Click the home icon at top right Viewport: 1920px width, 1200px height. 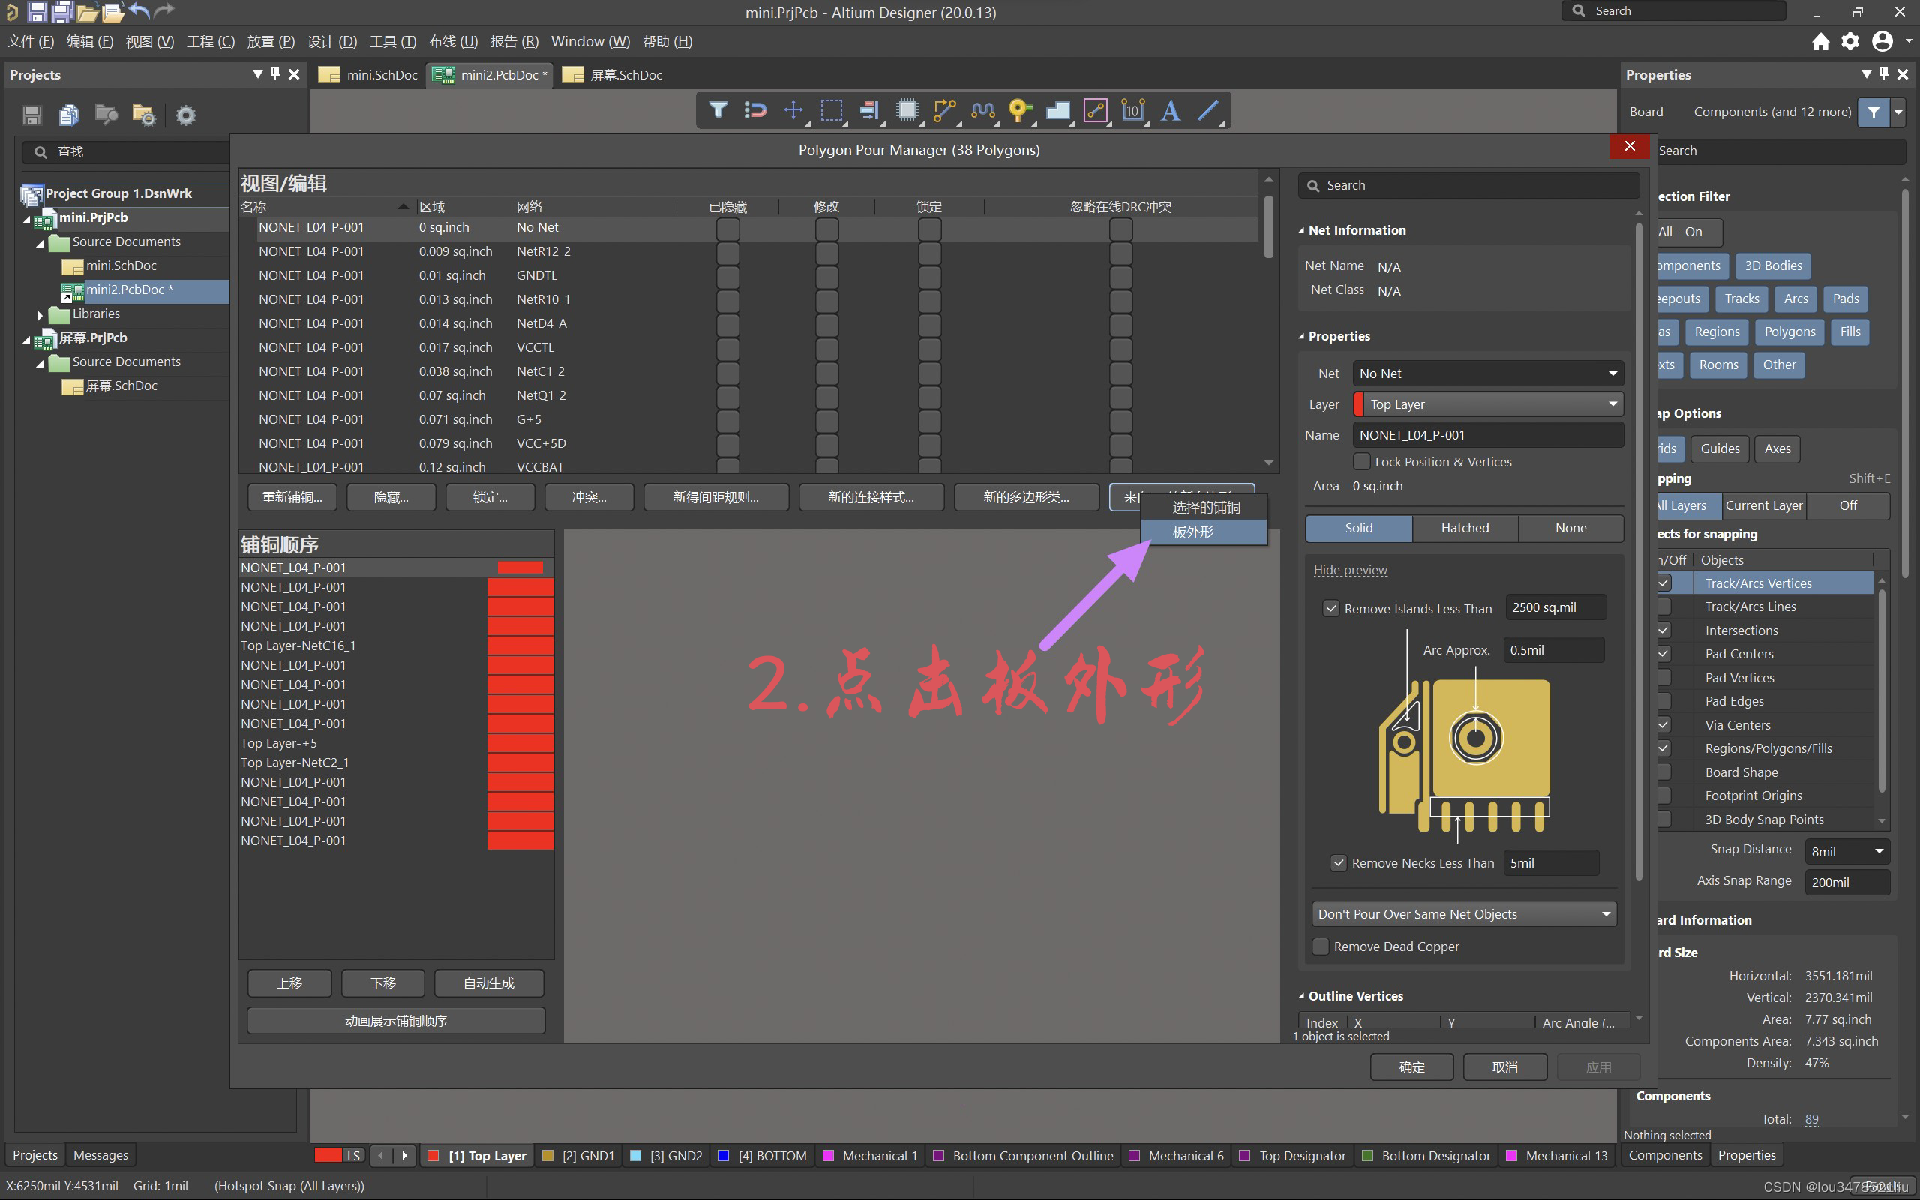pyautogui.click(x=1820, y=41)
